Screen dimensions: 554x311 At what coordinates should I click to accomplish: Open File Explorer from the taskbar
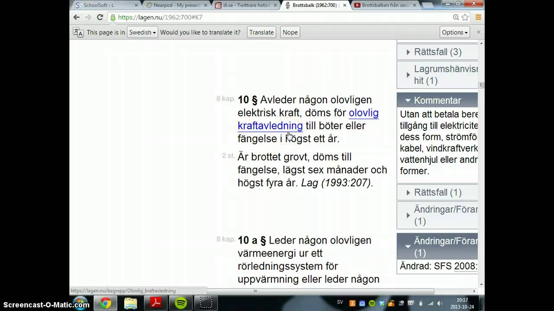130,303
